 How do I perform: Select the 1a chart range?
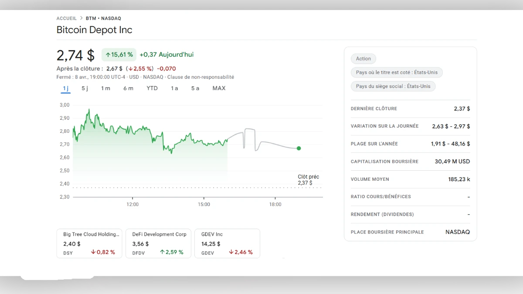click(x=174, y=88)
